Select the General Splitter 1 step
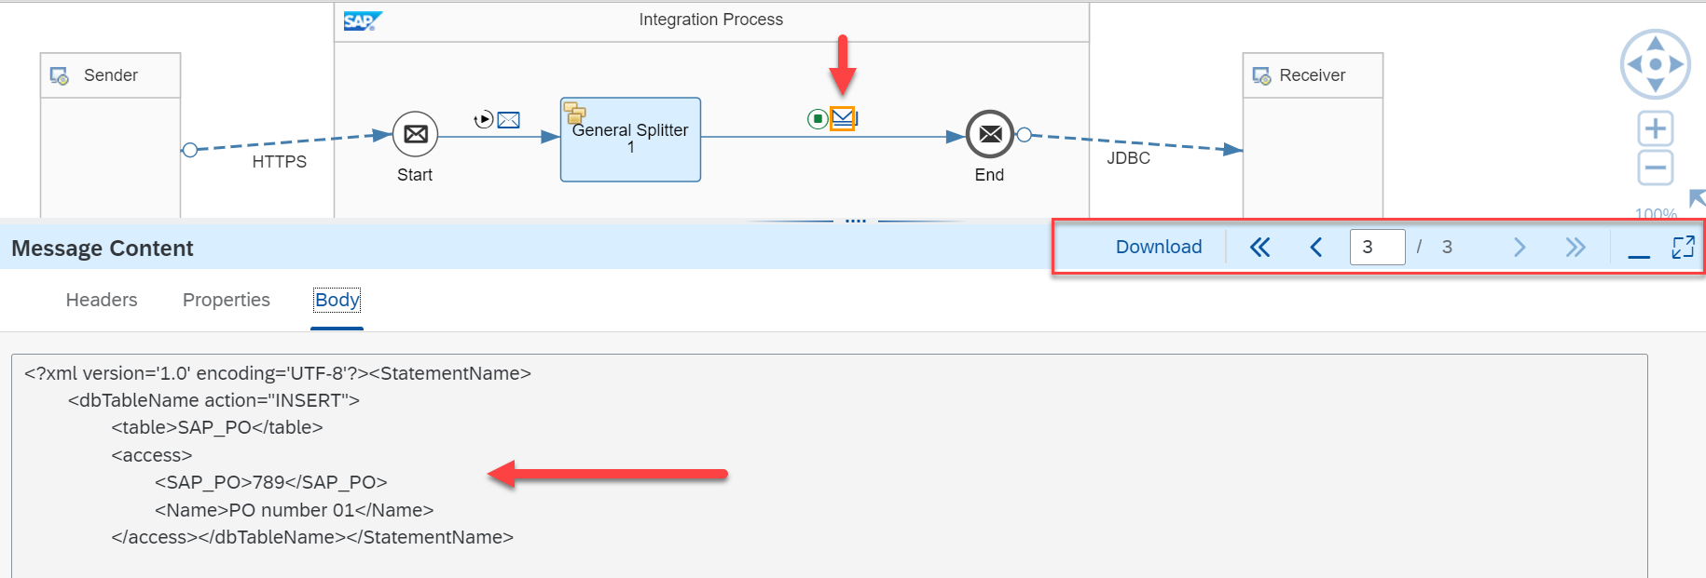Viewport: 1706px width, 578px height. (x=629, y=139)
